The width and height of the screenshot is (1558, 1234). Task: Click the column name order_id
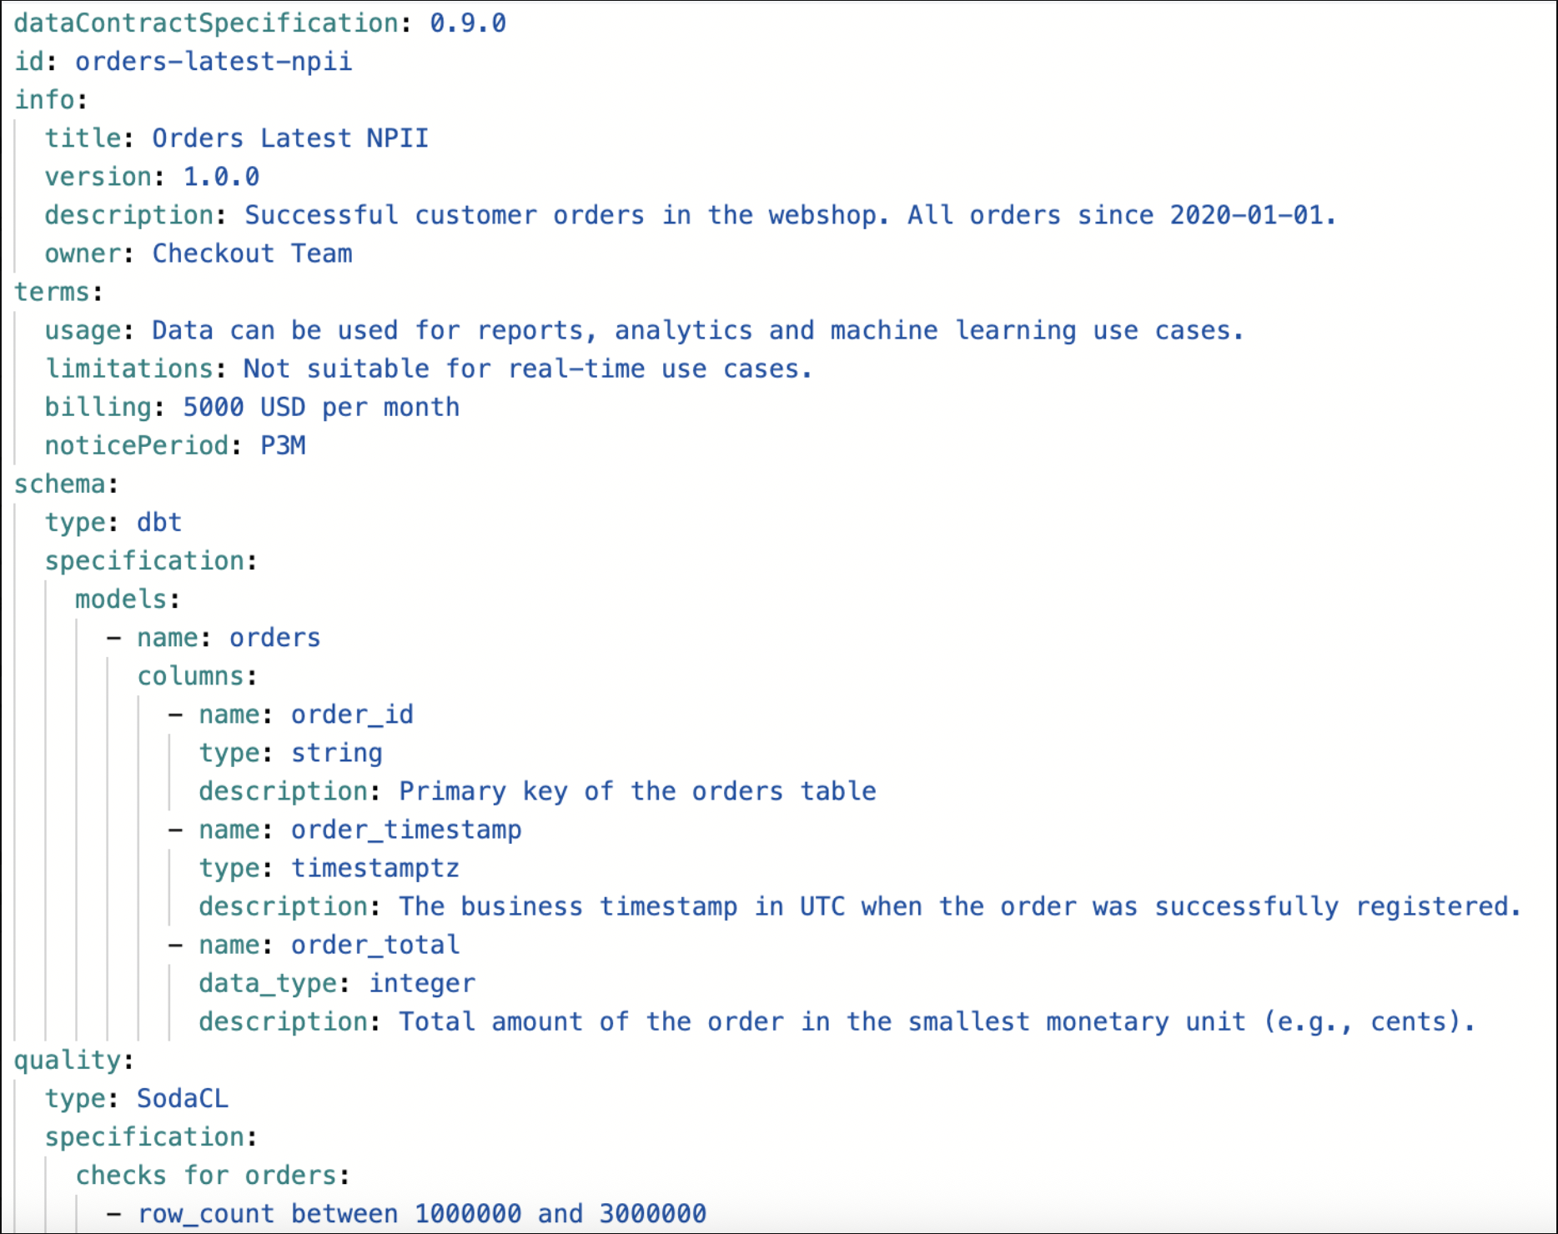tap(352, 714)
